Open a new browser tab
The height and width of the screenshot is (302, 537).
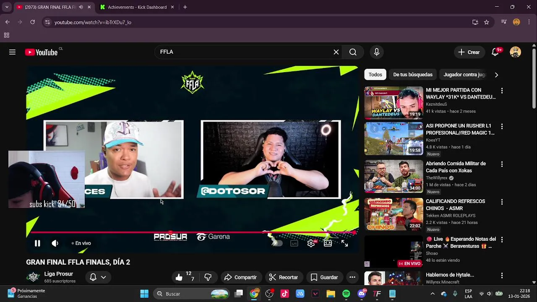coord(185,7)
